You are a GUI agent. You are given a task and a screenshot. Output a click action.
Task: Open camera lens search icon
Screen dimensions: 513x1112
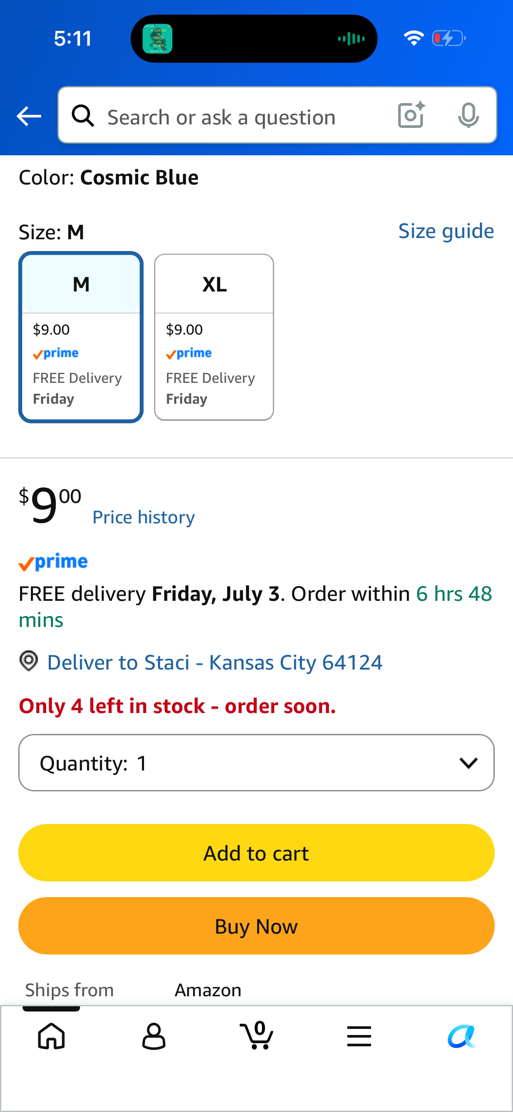pyautogui.click(x=411, y=115)
